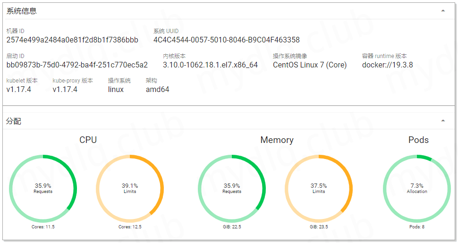Click the Pods: 8 label
Viewport: 458px width, 243px height.
(x=417, y=227)
